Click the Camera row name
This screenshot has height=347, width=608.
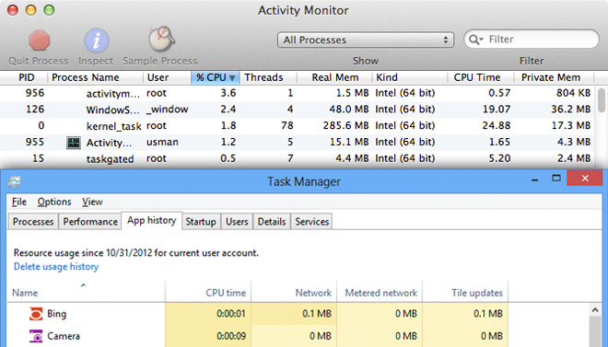[x=64, y=336]
